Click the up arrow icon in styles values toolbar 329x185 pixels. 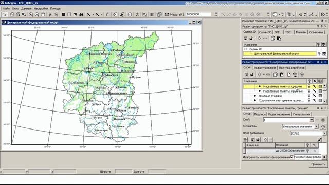pyautogui.click(x=245, y=140)
